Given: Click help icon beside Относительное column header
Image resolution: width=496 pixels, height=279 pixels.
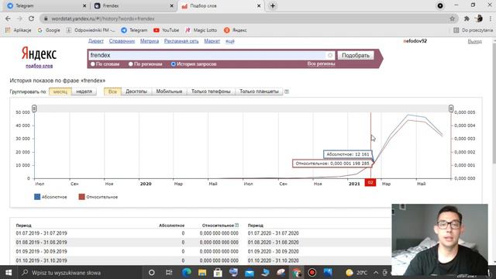Looking at the screenshot, I should tap(236, 226).
